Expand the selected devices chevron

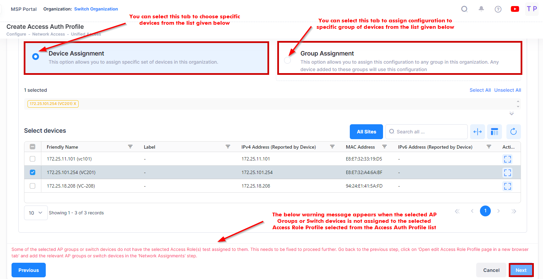(511, 114)
